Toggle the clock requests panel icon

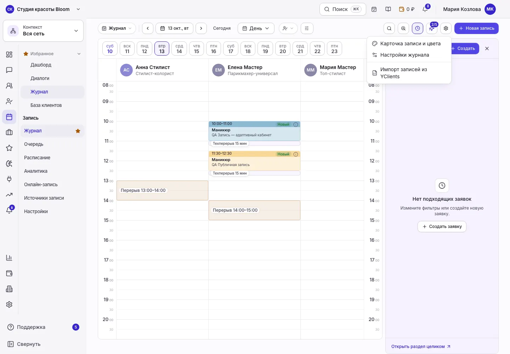tap(418, 28)
